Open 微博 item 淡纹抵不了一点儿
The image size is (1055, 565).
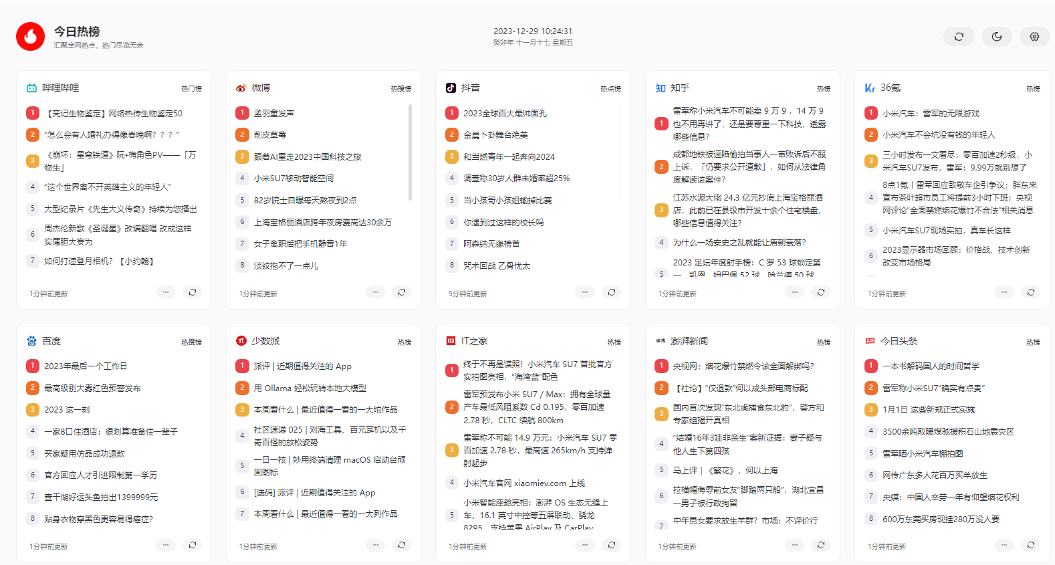click(286, 266)
